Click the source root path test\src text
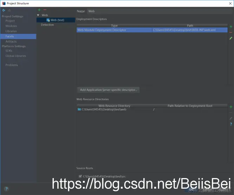234x195 pixels. pyautogui.click(x=104, y=176)
